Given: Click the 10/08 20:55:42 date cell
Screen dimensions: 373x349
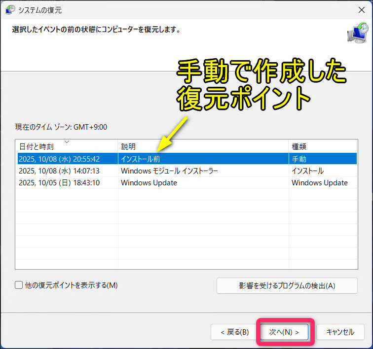Looking at the screenshot, I should (59, 159).
